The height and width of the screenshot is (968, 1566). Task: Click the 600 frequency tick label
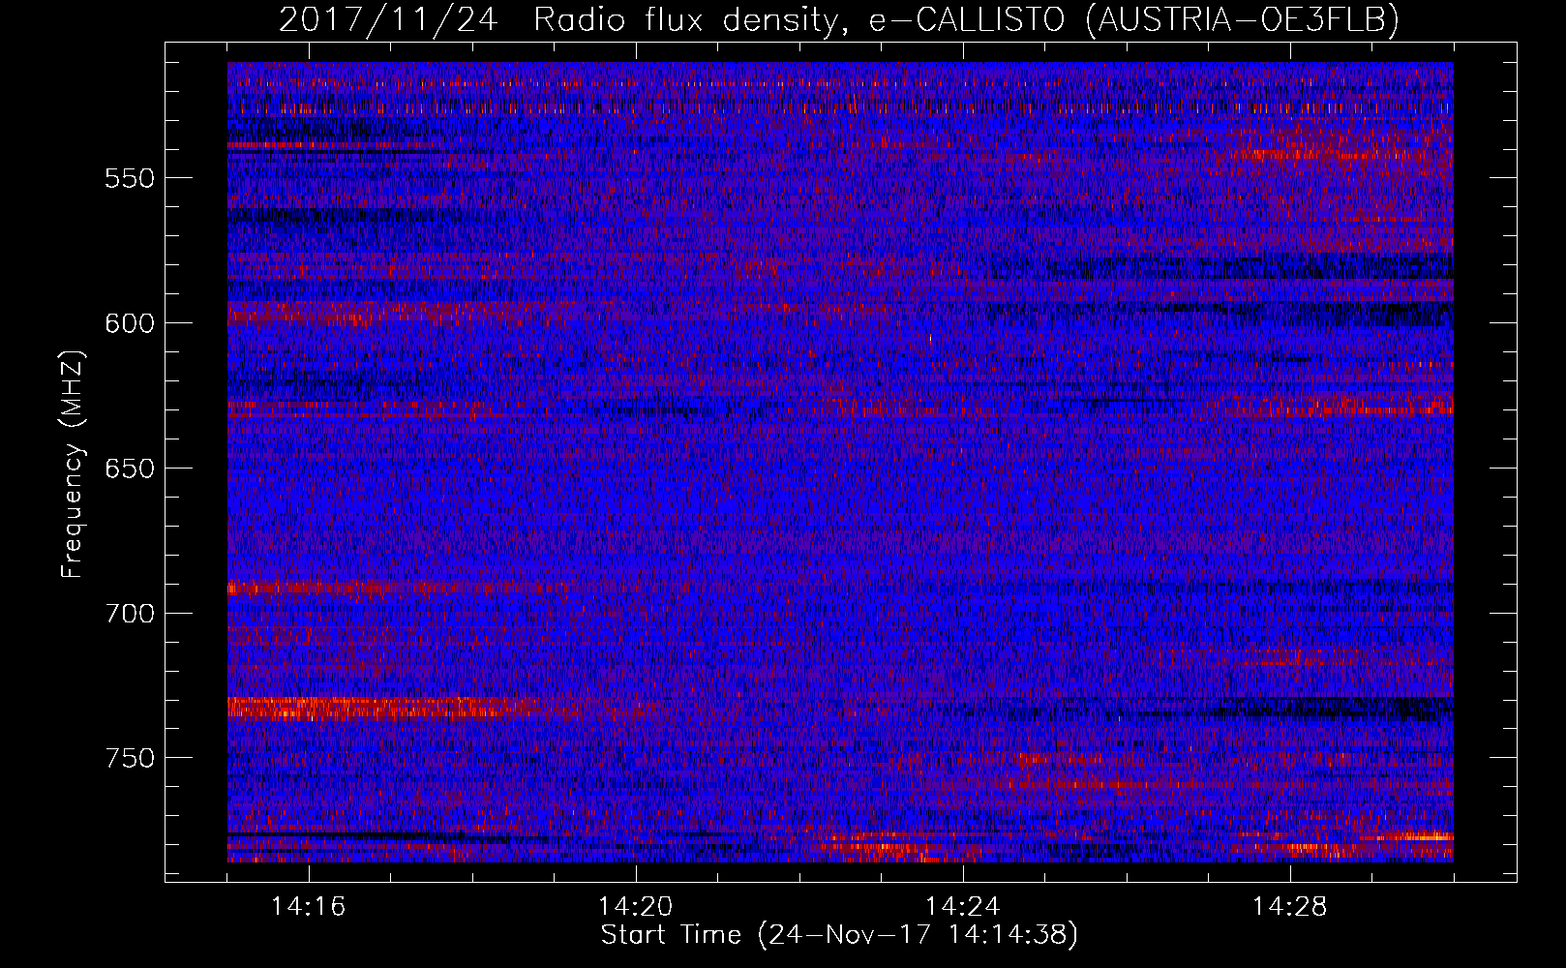pyautogui.click(x=130, y=323)
